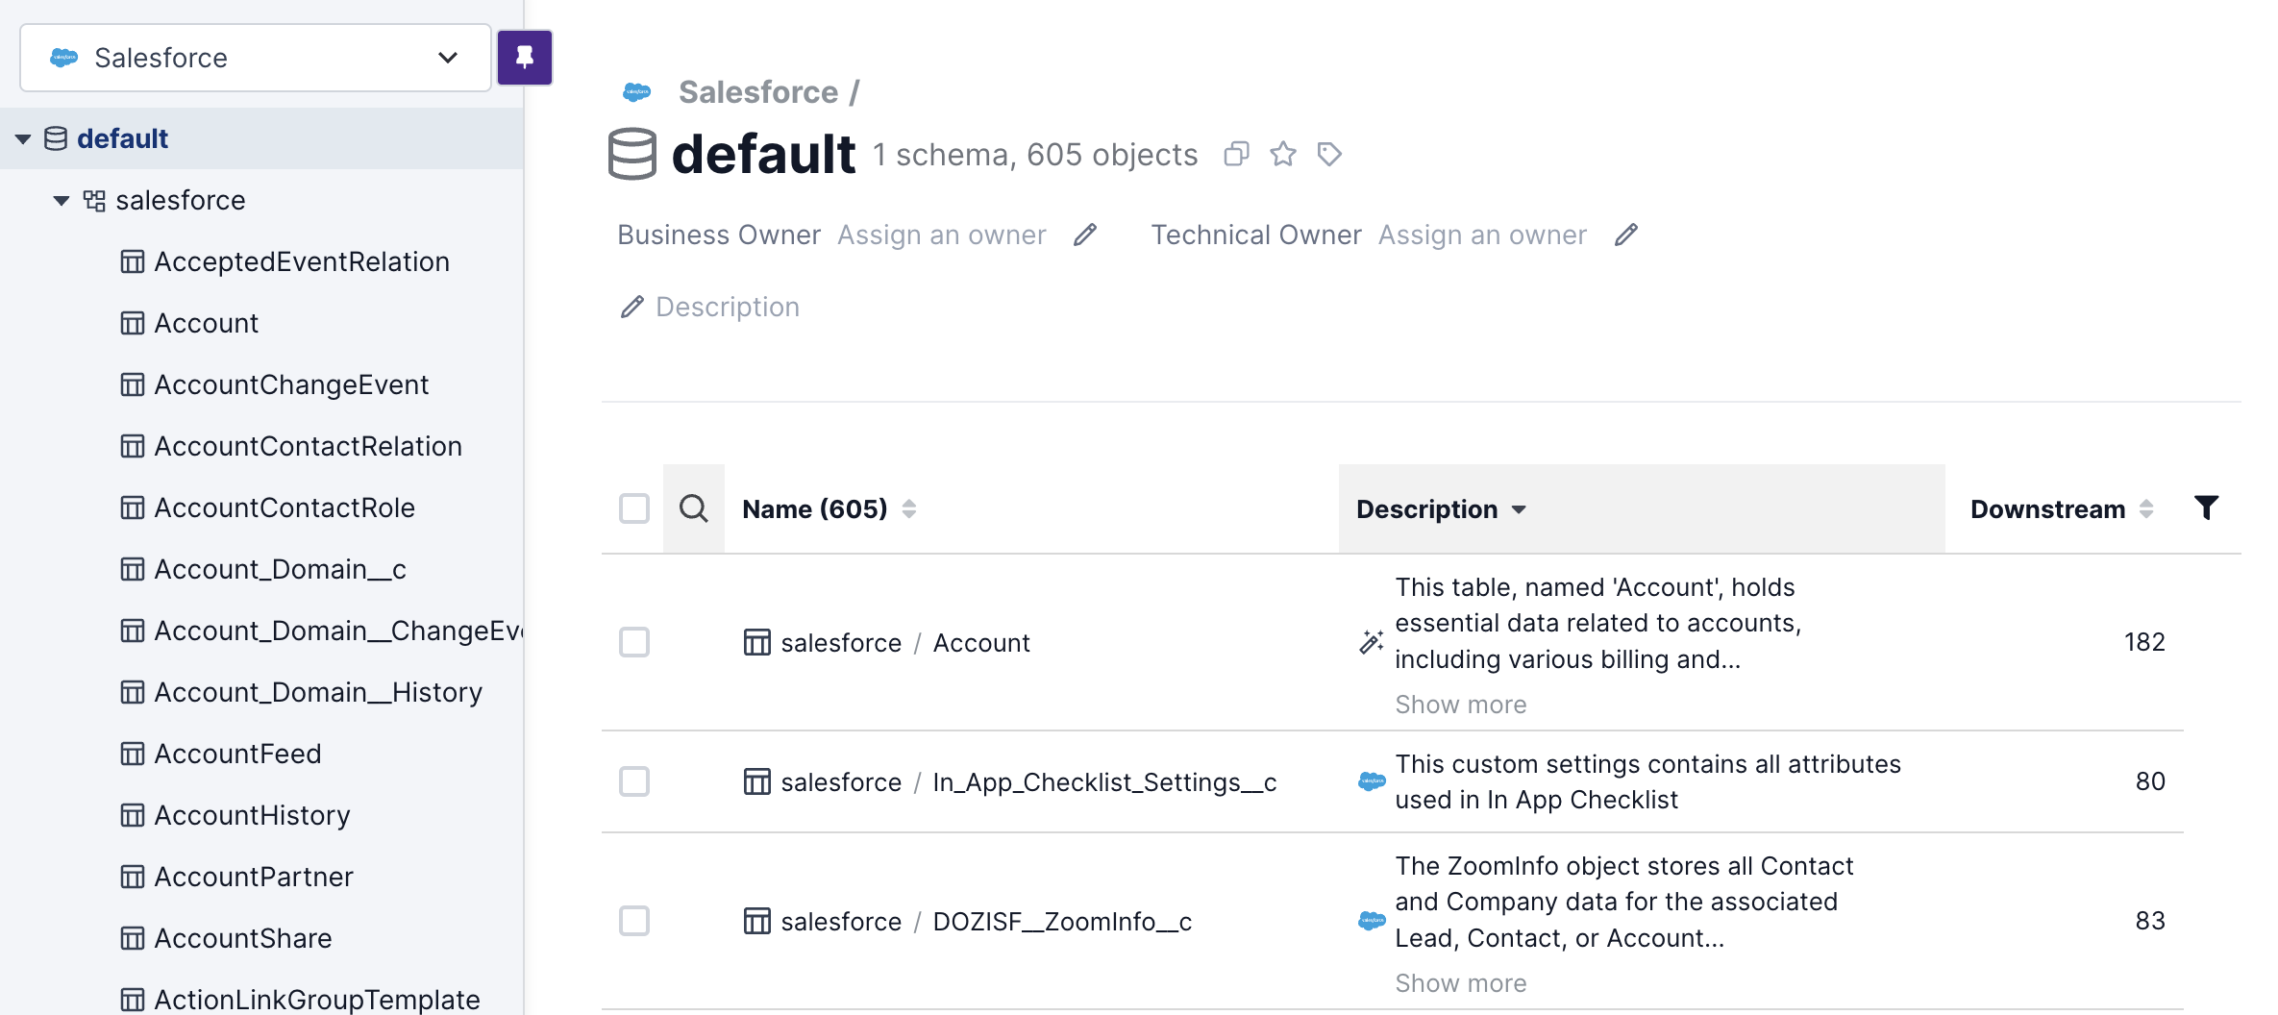Star the default database as favorite
Screen dimensions: 2278x1015
[x=1282, y=154]
